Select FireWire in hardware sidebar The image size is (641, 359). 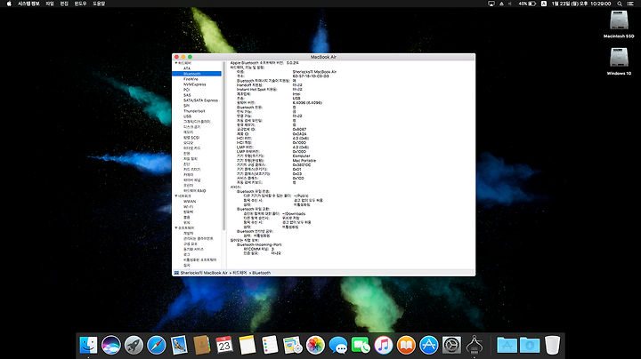coord(191,79)
